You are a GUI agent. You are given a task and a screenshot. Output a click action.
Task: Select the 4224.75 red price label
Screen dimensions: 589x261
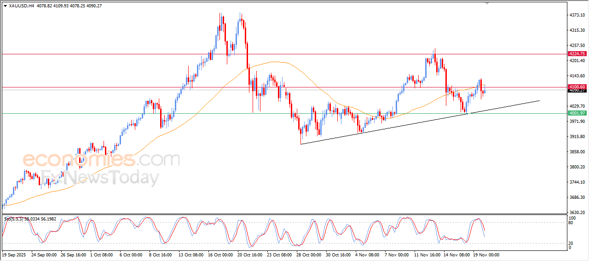tap(577, 54)
